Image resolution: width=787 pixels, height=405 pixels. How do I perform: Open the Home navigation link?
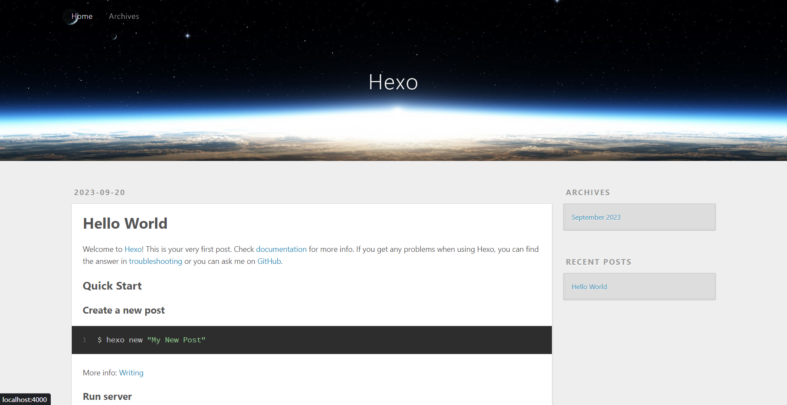pyautogui.click(x=82, y=16)
